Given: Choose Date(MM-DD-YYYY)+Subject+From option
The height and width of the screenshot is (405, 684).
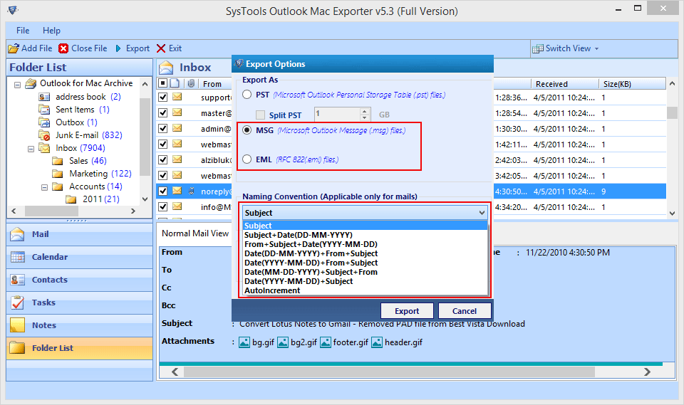Looking at the screenshot, I should 311,272.
